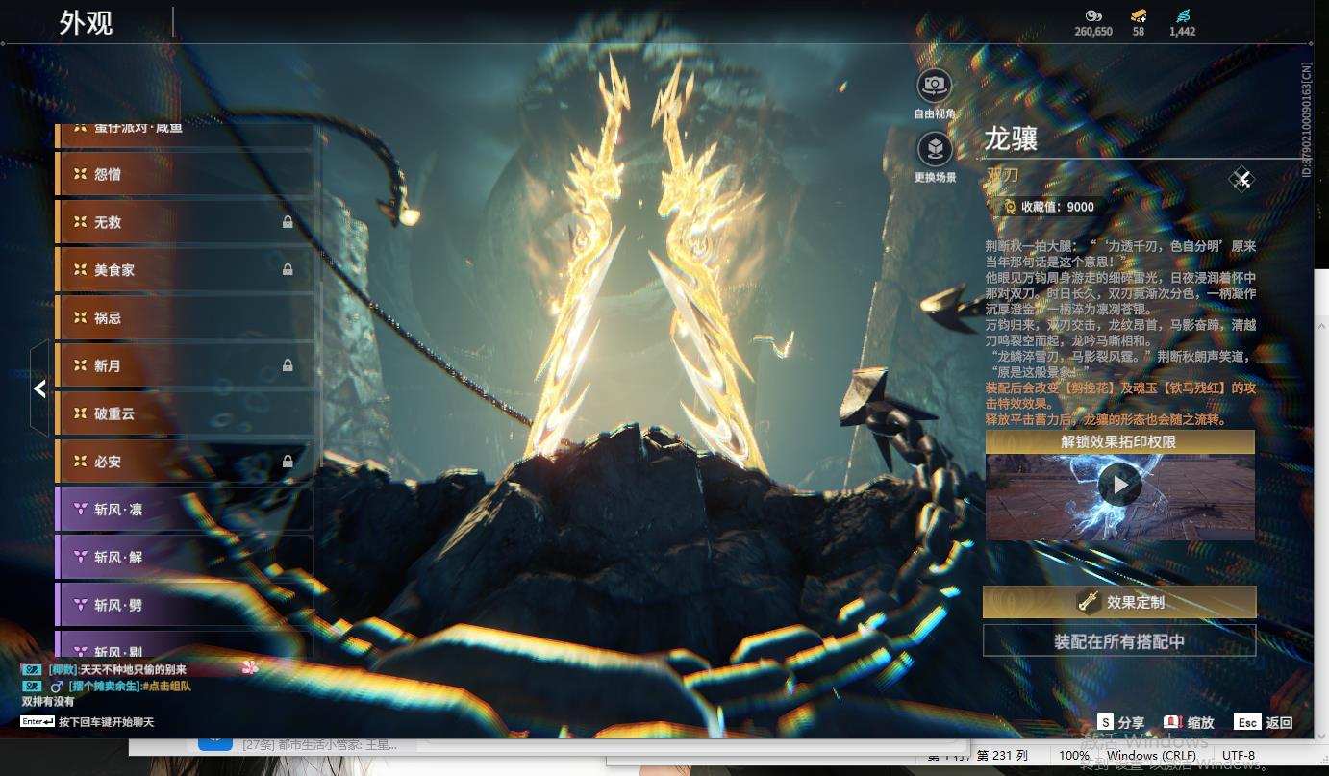
Task: Select the 斩风·凛 purple skin entry
Action: pos(185,510)
